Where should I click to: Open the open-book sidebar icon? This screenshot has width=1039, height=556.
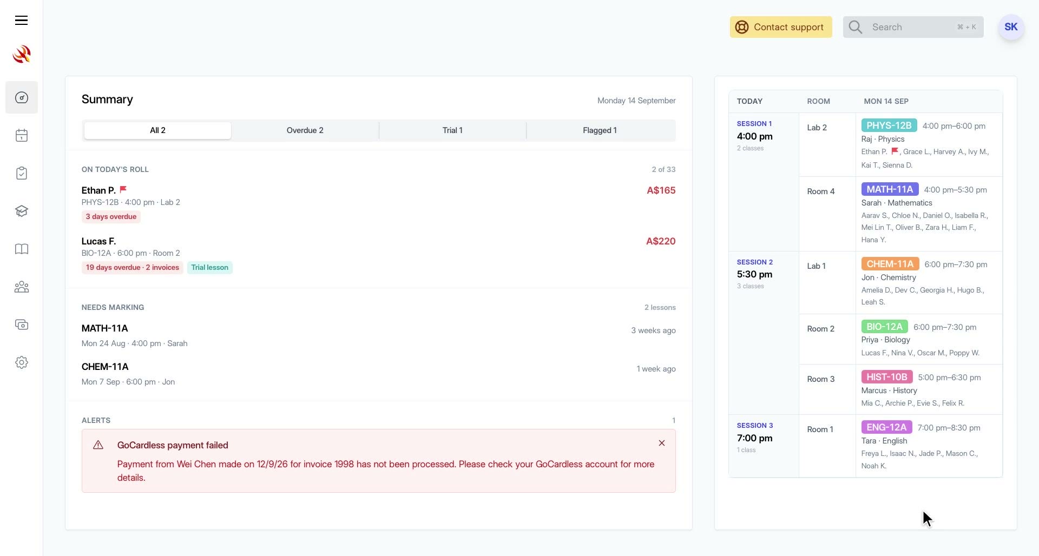(22, 249)
